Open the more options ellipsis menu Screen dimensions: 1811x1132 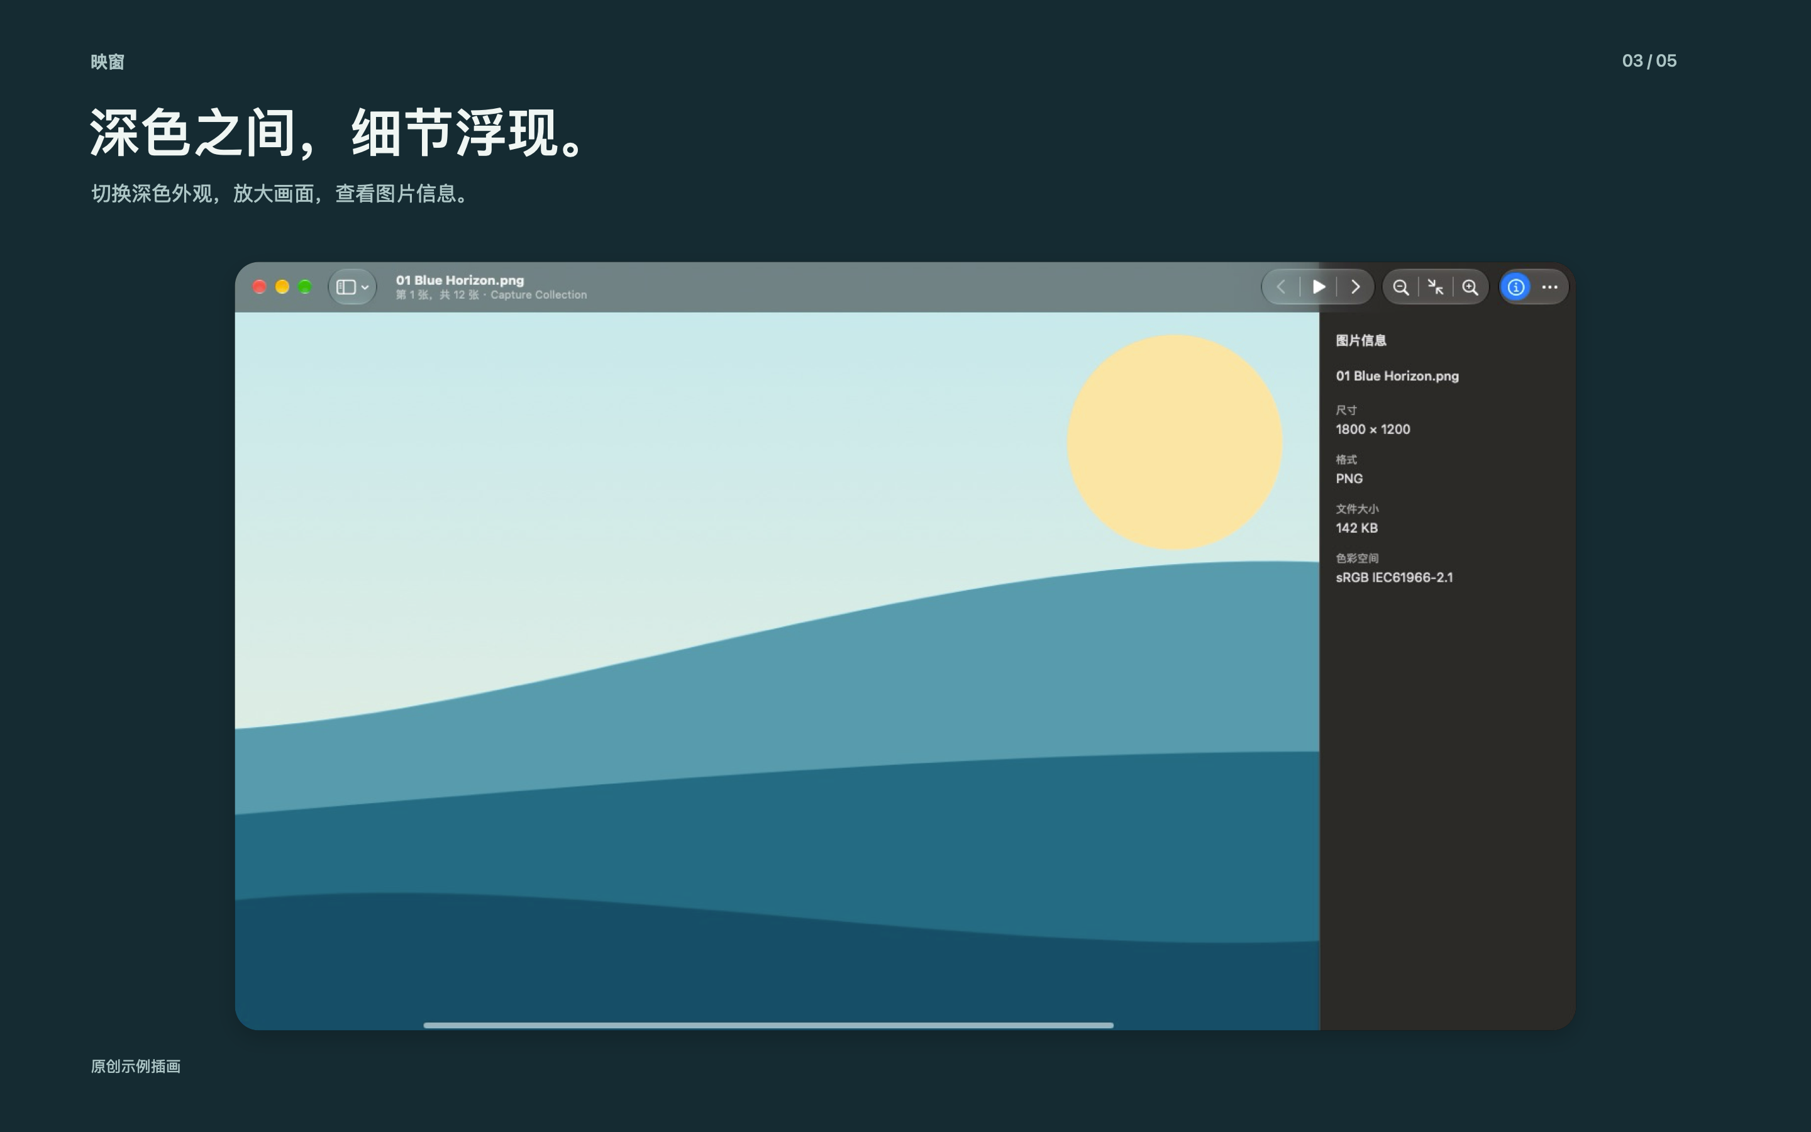tap(1550, 287)
